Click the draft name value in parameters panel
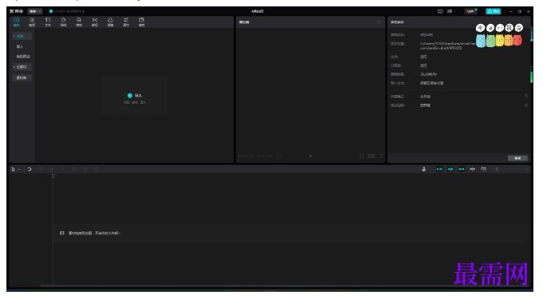This screenshot has height=299, width=543. [426, 35]
